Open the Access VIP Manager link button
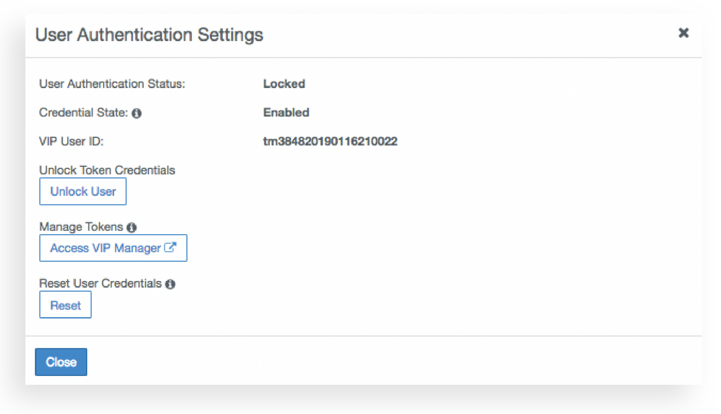The image size is (721, 414). (x=106, y=248)
